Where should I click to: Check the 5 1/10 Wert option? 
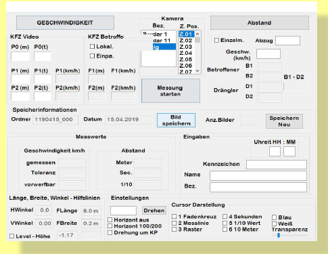[x=225, y=223]
